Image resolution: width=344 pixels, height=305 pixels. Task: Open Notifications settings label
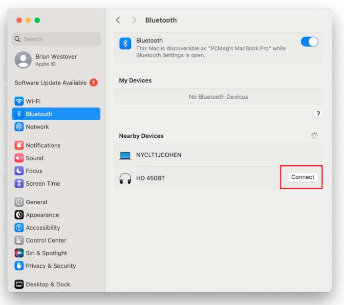tap(43, 145)
